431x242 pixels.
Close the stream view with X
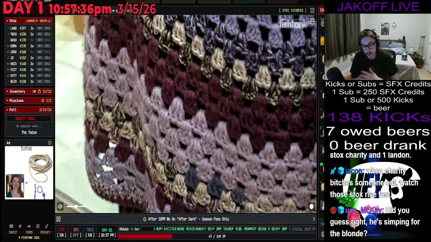pos(312,11)
